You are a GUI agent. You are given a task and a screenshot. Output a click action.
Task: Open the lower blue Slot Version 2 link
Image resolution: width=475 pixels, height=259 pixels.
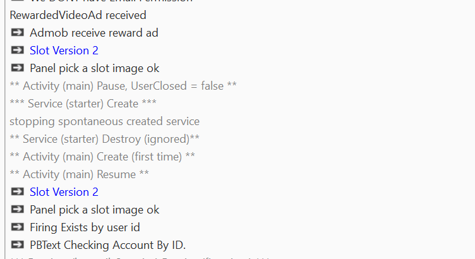coord(64,192)
